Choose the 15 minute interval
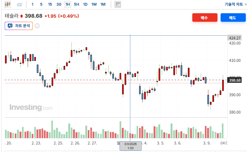Viewport: 248px width, 152px height. coord(50,4)
